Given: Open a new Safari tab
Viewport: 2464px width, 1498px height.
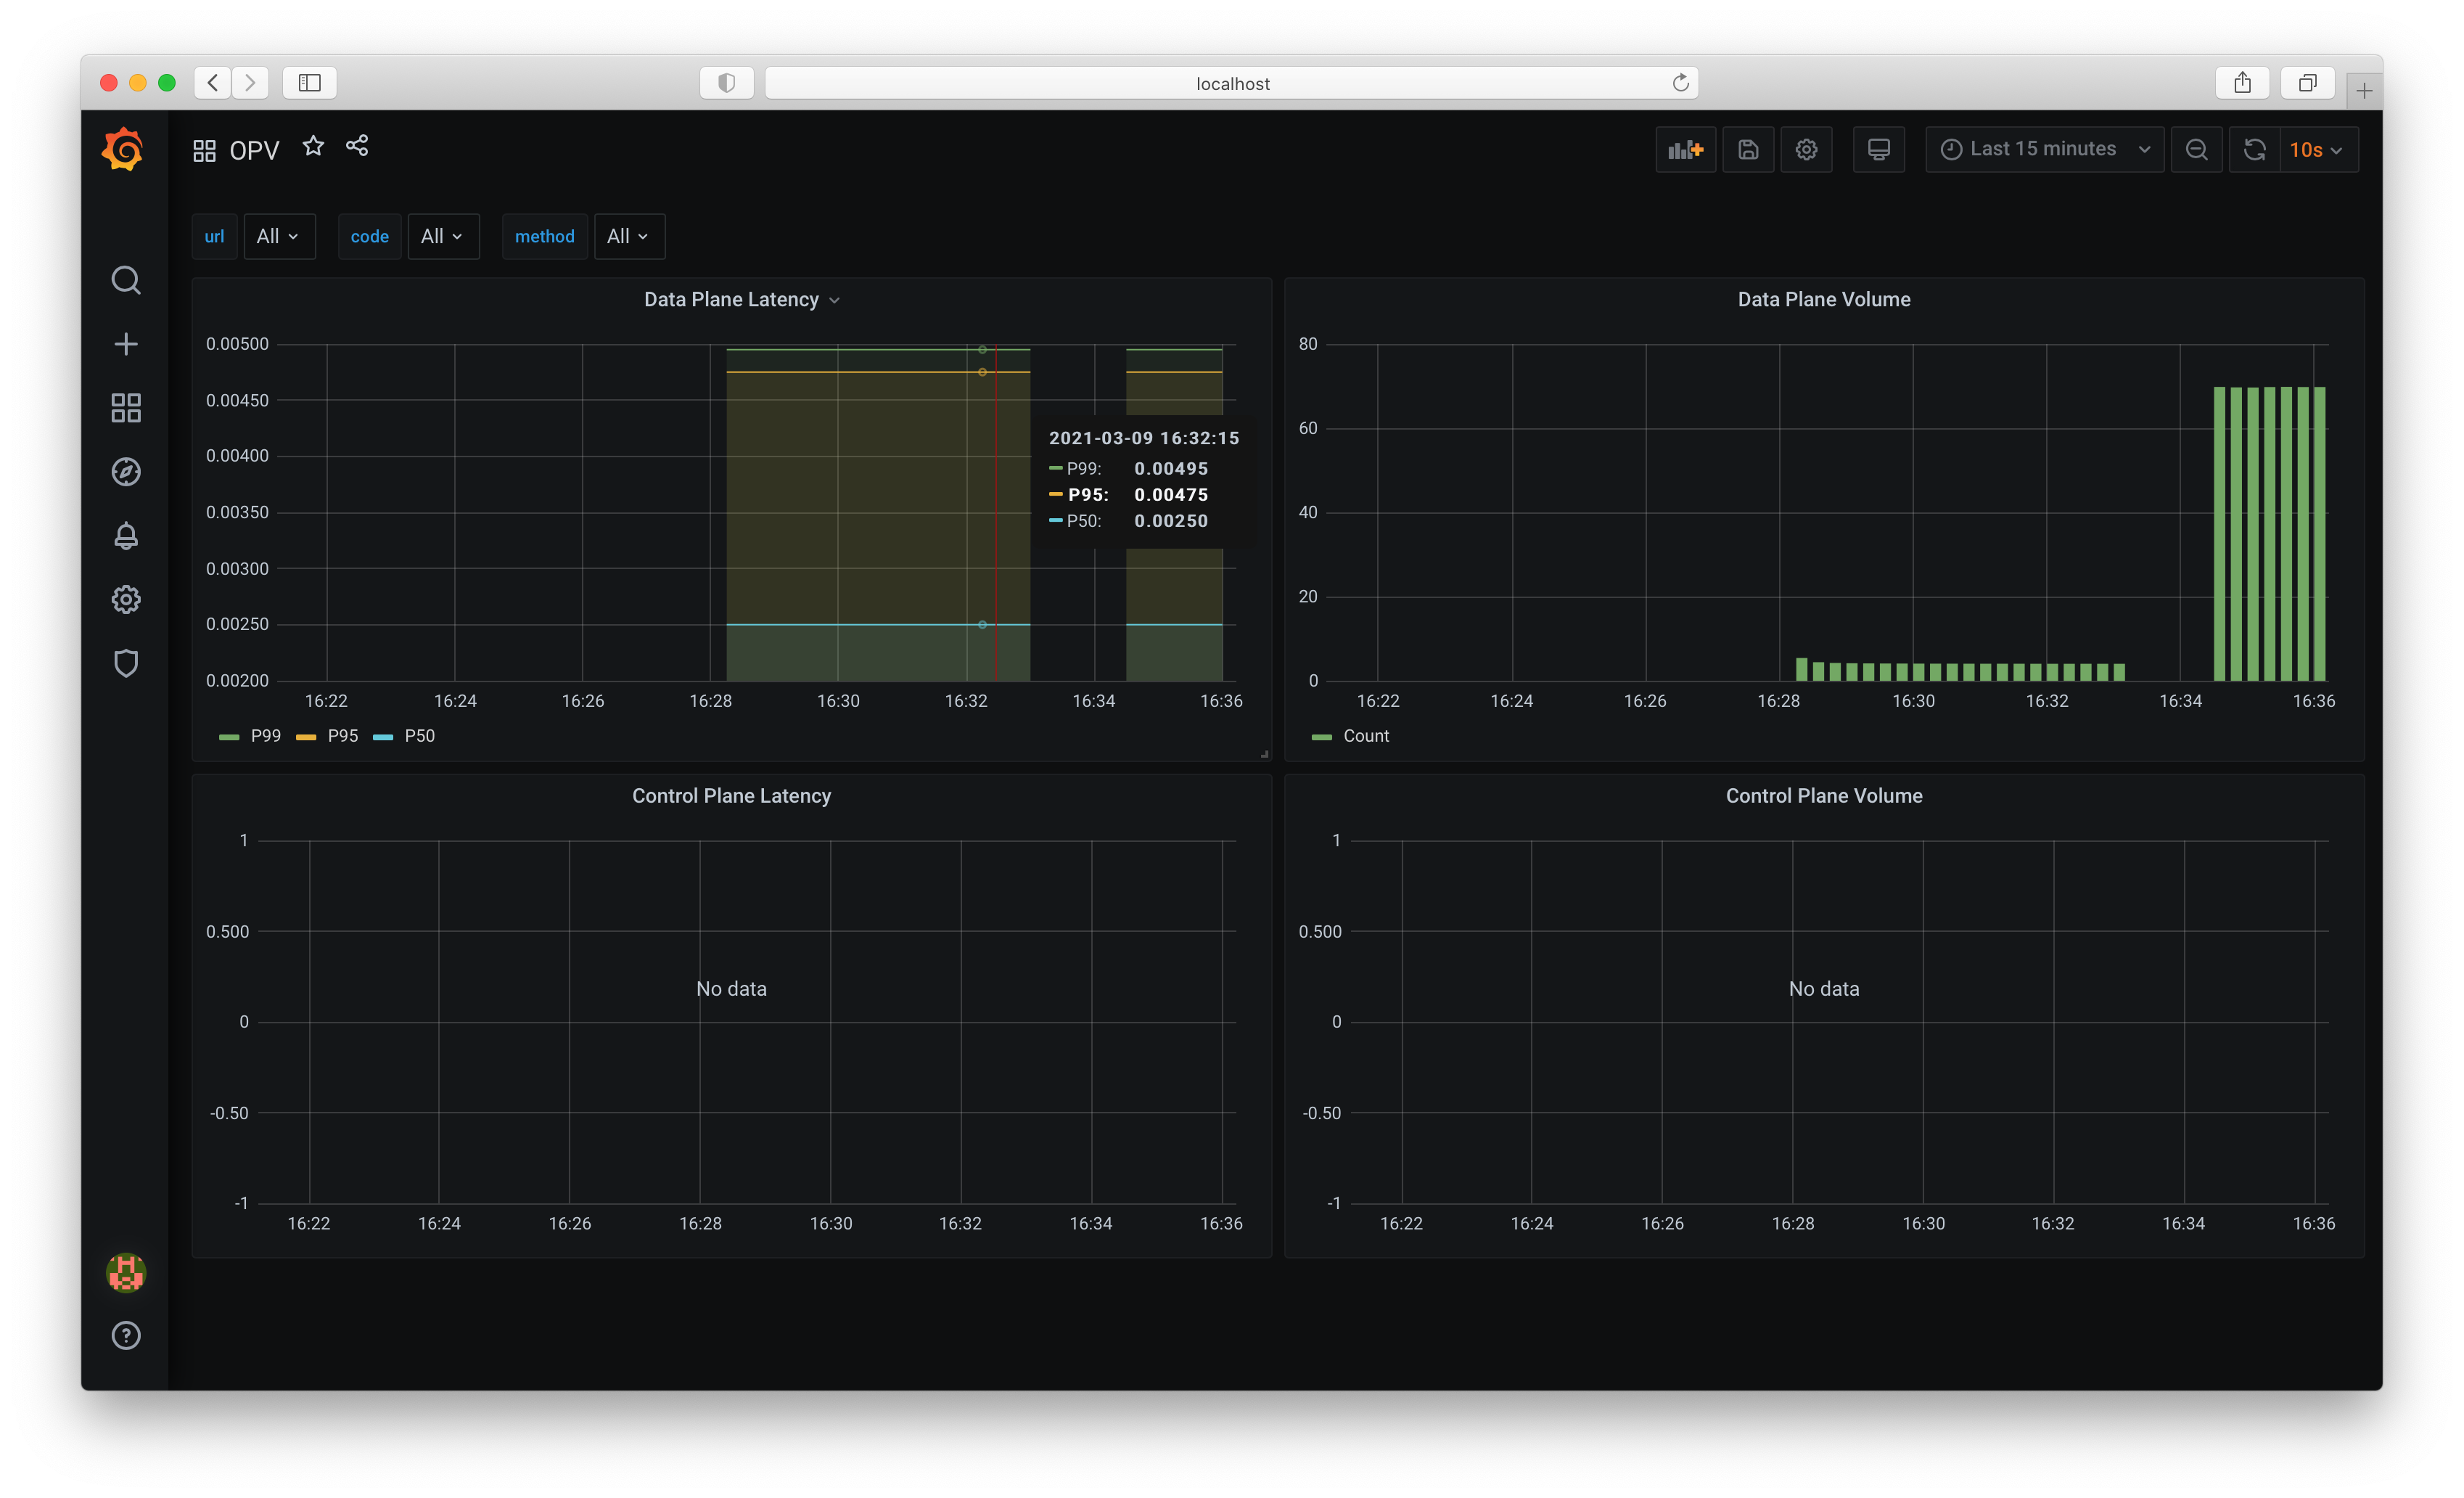Looking at the screenshot, I should pos(2364,91).
